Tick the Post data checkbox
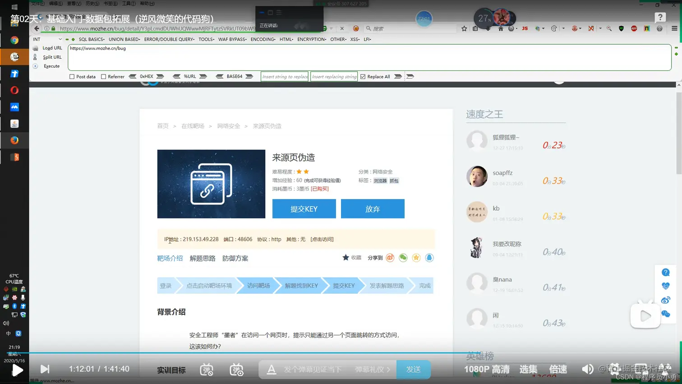This screenshot has width=682, height=384. [72, 77]
